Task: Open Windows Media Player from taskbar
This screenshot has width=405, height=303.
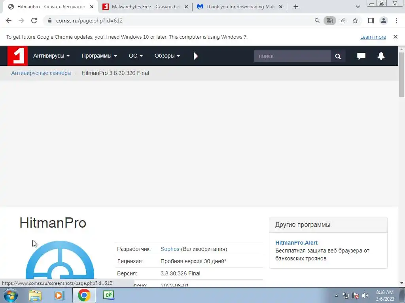Action: point(59,295)
